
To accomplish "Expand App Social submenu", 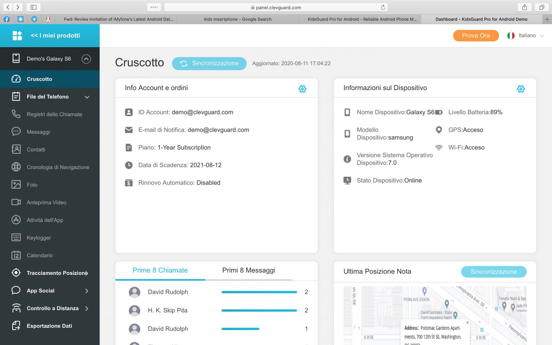I will pos(86,291).
